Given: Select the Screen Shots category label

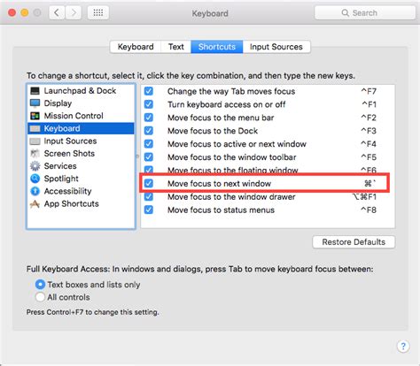Looking at the screenshot, I should point(69,154).
